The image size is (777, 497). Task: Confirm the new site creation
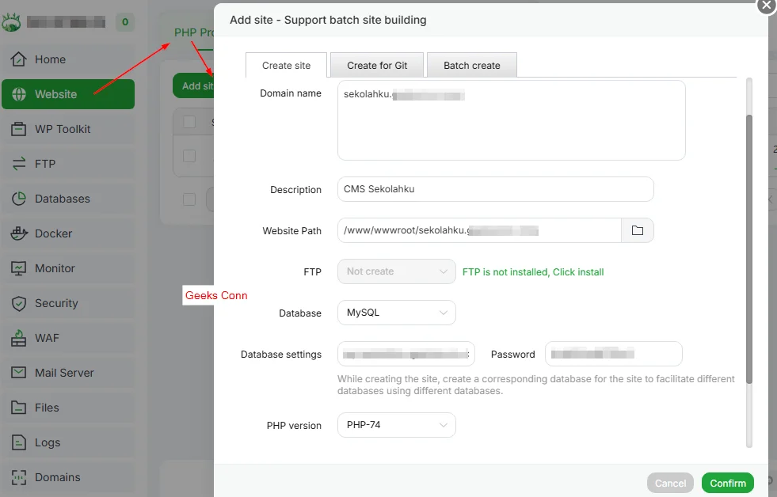727,483
